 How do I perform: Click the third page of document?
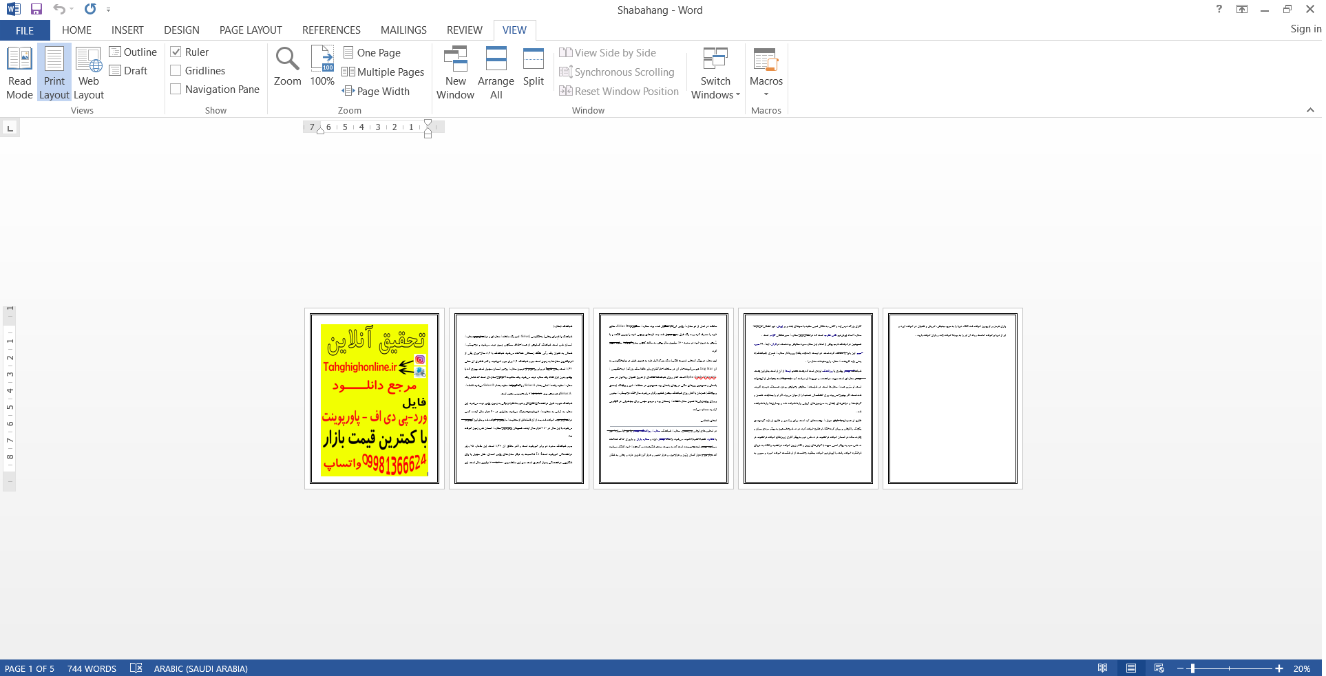[664, 399]
